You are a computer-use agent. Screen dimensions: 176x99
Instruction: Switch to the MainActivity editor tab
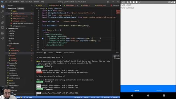coord(115,5)
